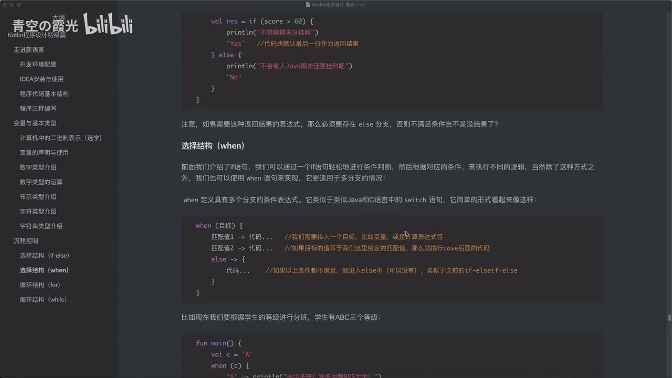The image size is (672, 378).
Task: Jump to Kotlin程序设计初级篇 in outline
Action: 37,35
